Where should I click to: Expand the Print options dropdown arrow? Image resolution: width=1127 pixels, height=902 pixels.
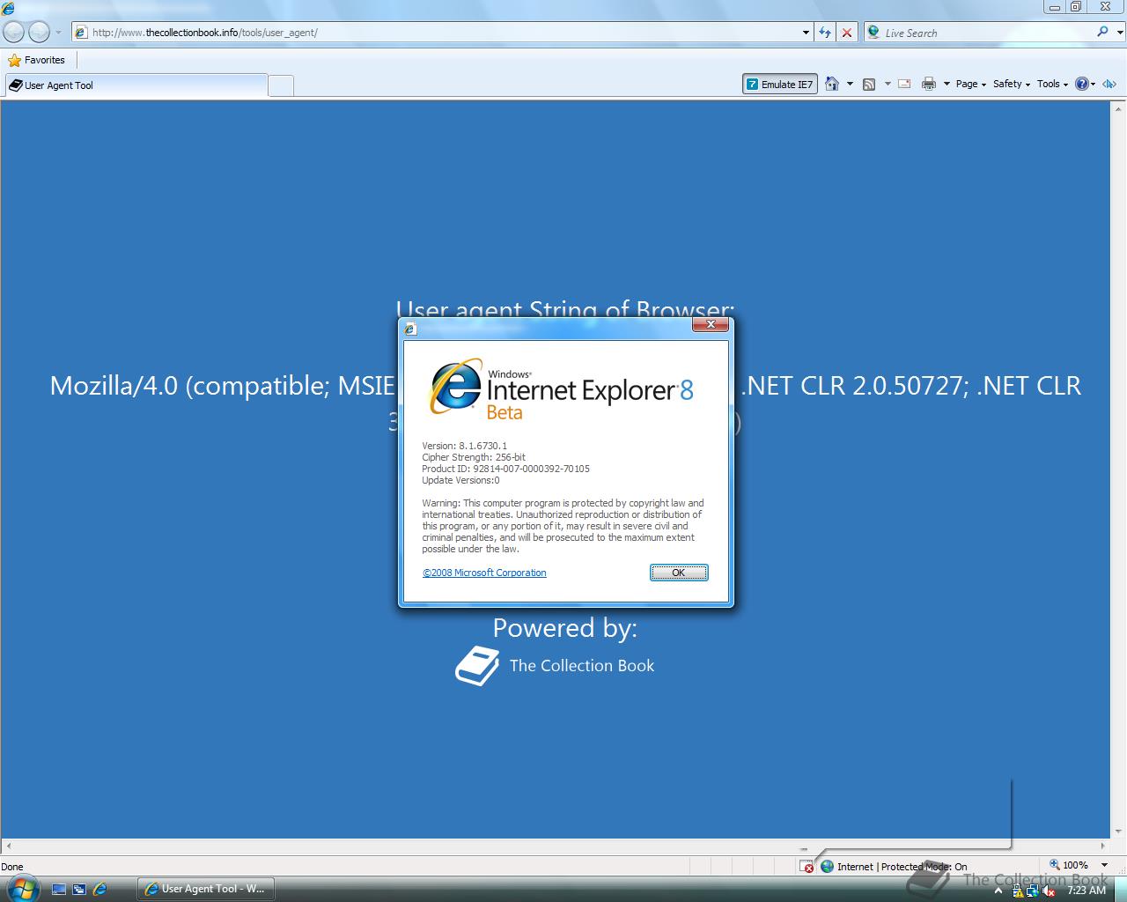(x=947, y=85)
